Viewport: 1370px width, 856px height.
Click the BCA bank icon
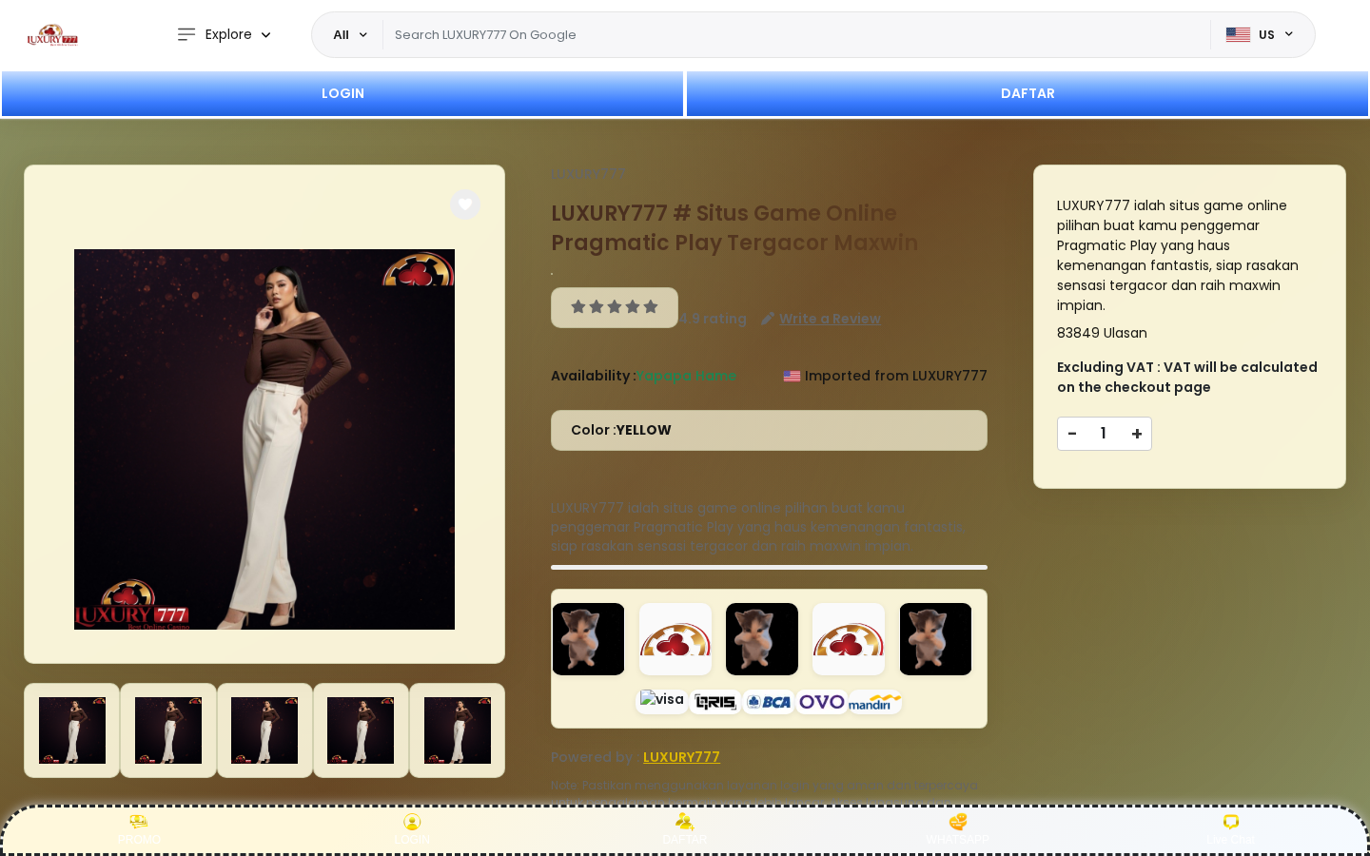click(x=769, y=702)
